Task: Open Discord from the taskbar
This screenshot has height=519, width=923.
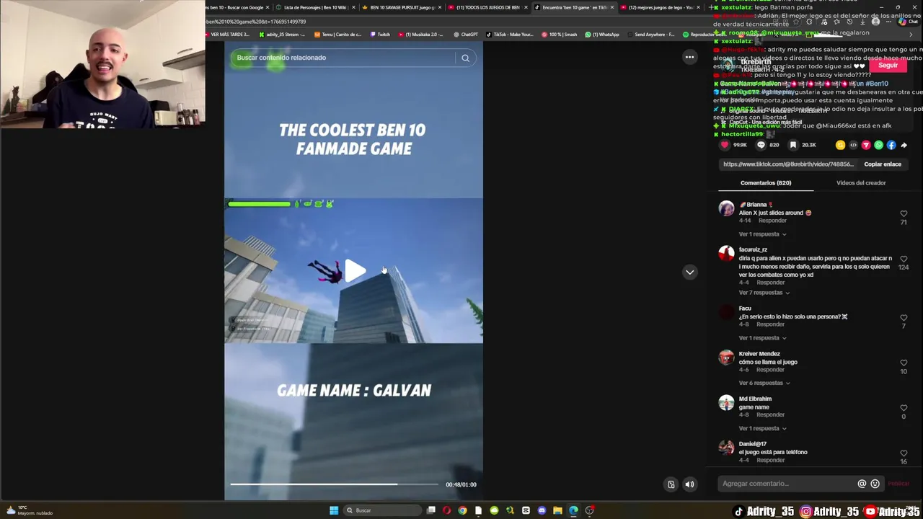Action: [x=542, y=510]
